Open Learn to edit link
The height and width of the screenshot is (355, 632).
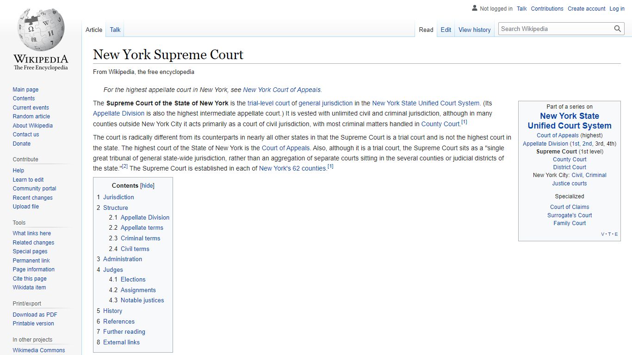(28, 180)
